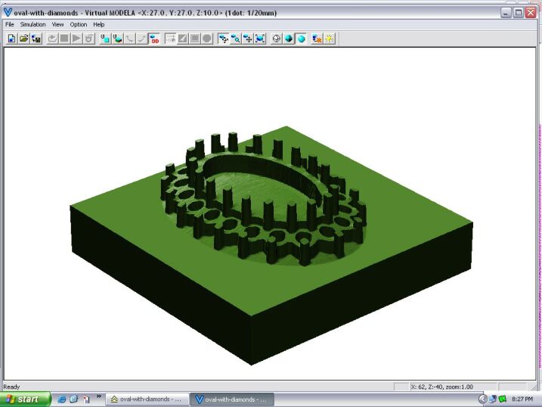Open the Help menu
The height and width of the screenshot is (407, 542).
click(99, 24)
